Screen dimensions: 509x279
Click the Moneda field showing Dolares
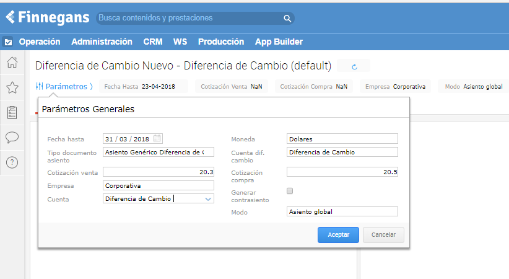(x=342, y=139)
